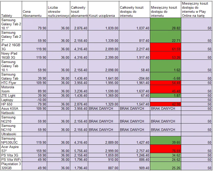This screenshot has height=171, width=213.
Task: Click the green cell showing 22.71
Action: pyautogui.click(x=166, y=36)
